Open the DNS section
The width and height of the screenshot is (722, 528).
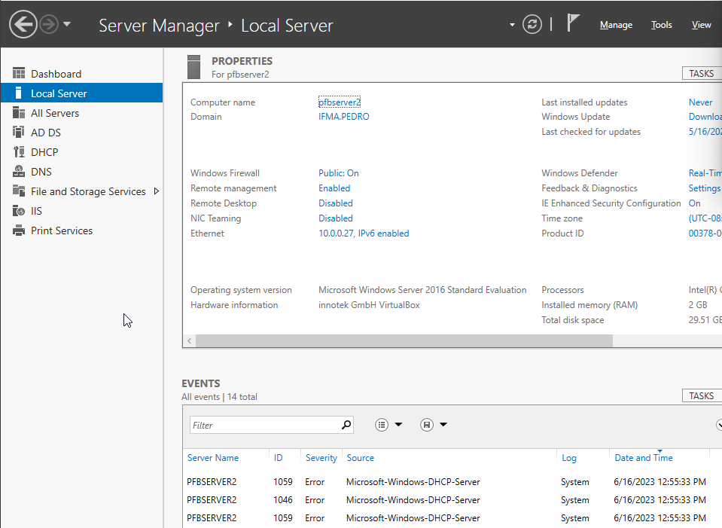[x=44, y=171]
